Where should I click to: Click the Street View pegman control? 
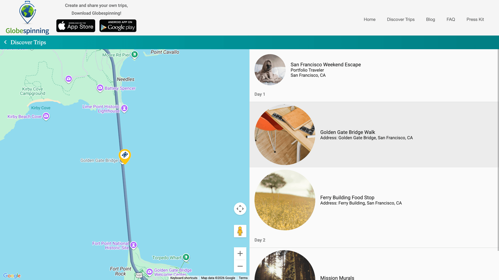pos(240,231)
